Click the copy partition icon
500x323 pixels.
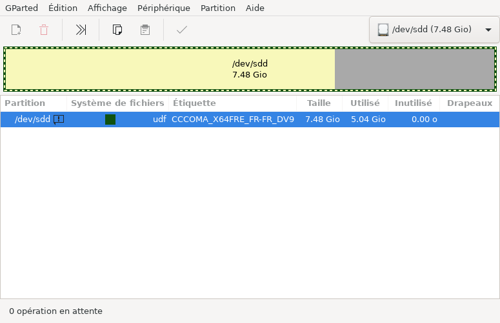[x=117, y=30]
